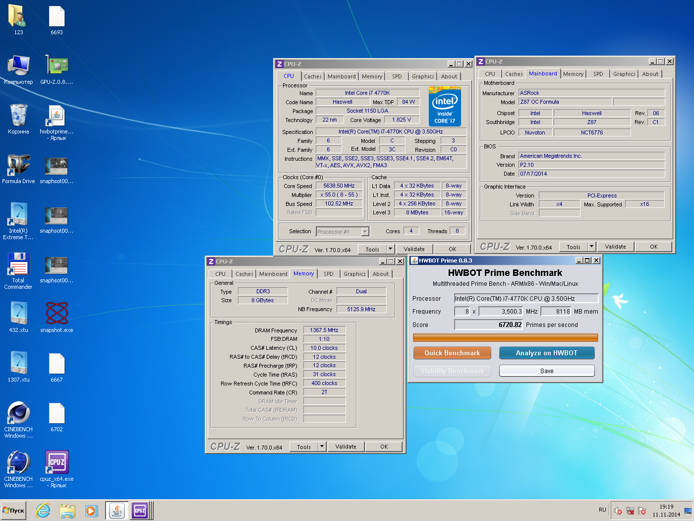Image resolution: width=694 pixels, height=521 pixels.
Task: Open the Tools dropdown arrow in CPU-Z Memory window
Action: coord(322,447)
